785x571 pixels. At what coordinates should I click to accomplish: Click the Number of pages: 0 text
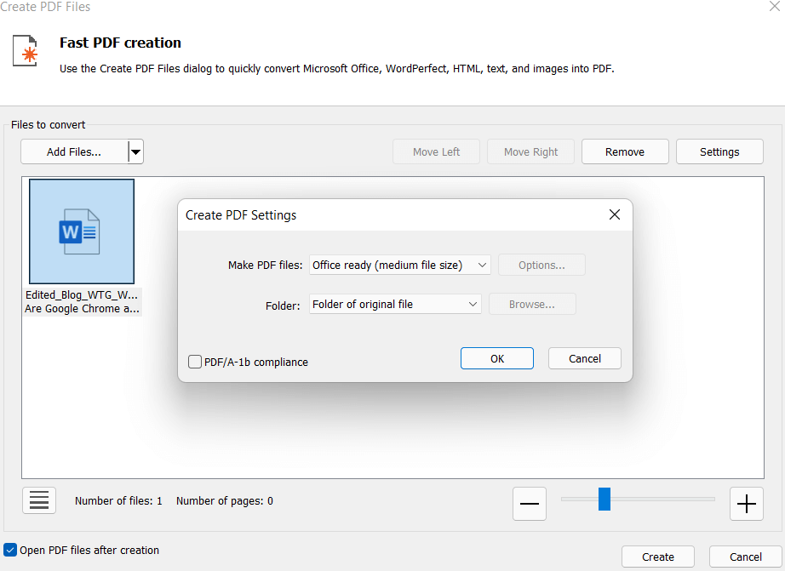(224, 501)
